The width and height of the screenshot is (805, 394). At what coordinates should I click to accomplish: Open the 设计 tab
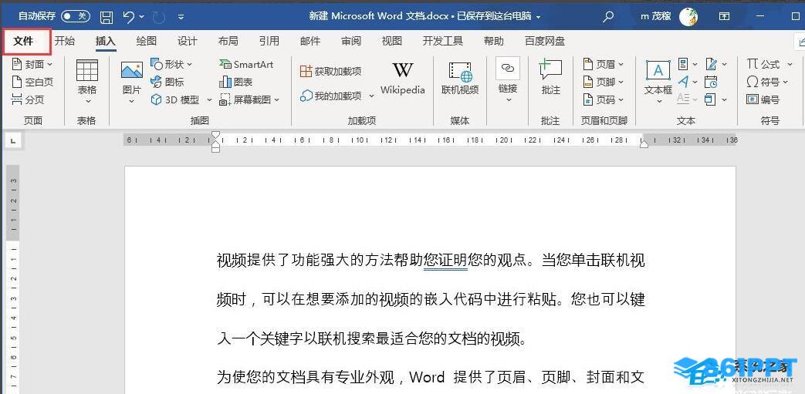[188, 41]
